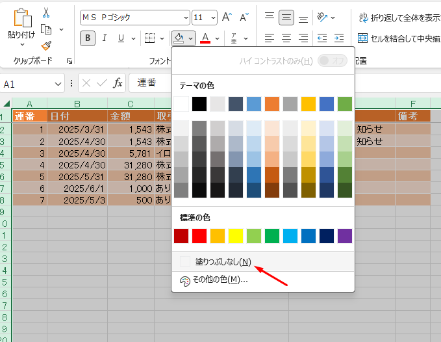This screenshot has width=441, height=342.
Task: Click cell containing 2025/3/31
Action: (77, 129)
